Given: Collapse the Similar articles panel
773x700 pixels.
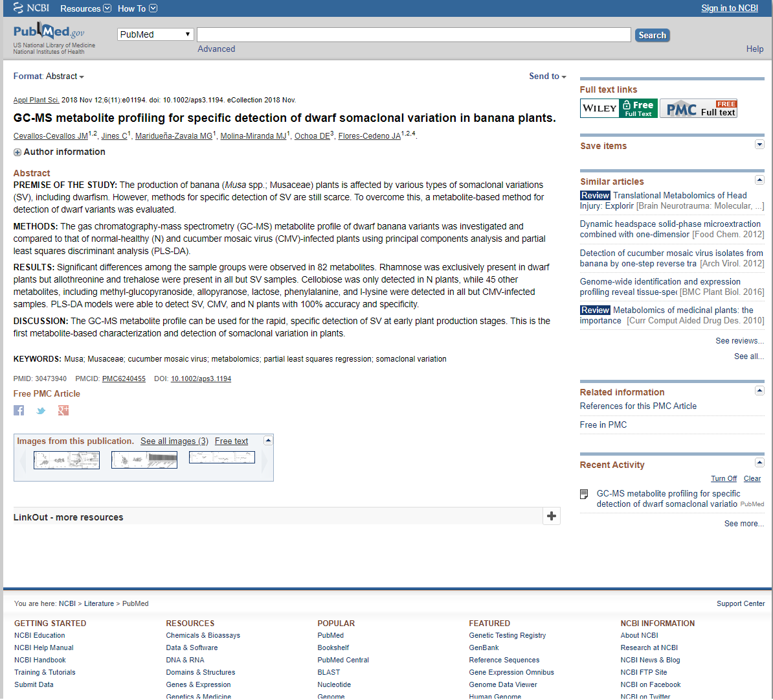Looking at the screenshot, I should pos(759,180).
